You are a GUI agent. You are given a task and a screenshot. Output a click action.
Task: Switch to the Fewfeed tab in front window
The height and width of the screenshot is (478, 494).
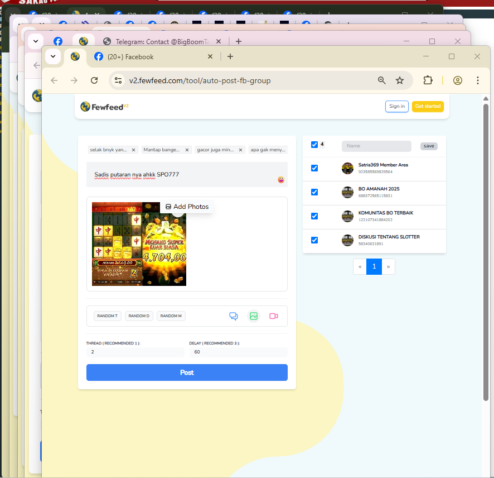(x=75, y=56)
